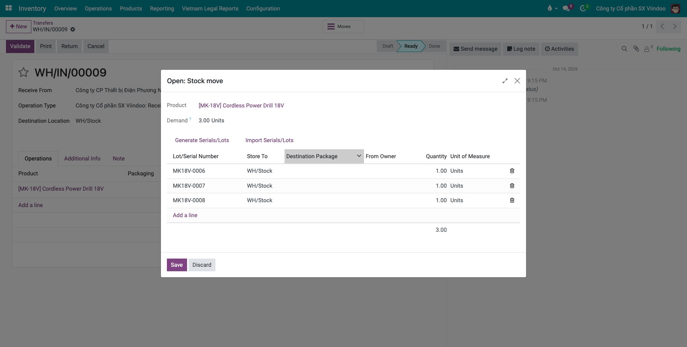This screenshot has height=347, width=687.
Task: Sort by Lot/Serial Number column header
Action: [x=196, y=156]
